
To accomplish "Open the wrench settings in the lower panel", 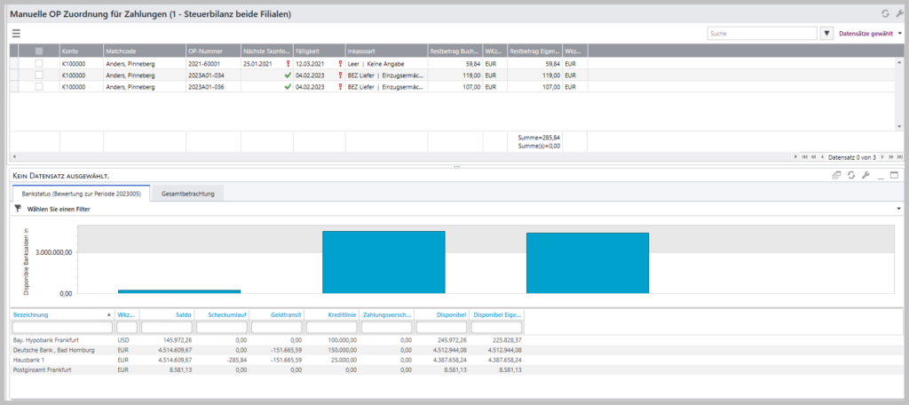I will coord(866,176).
